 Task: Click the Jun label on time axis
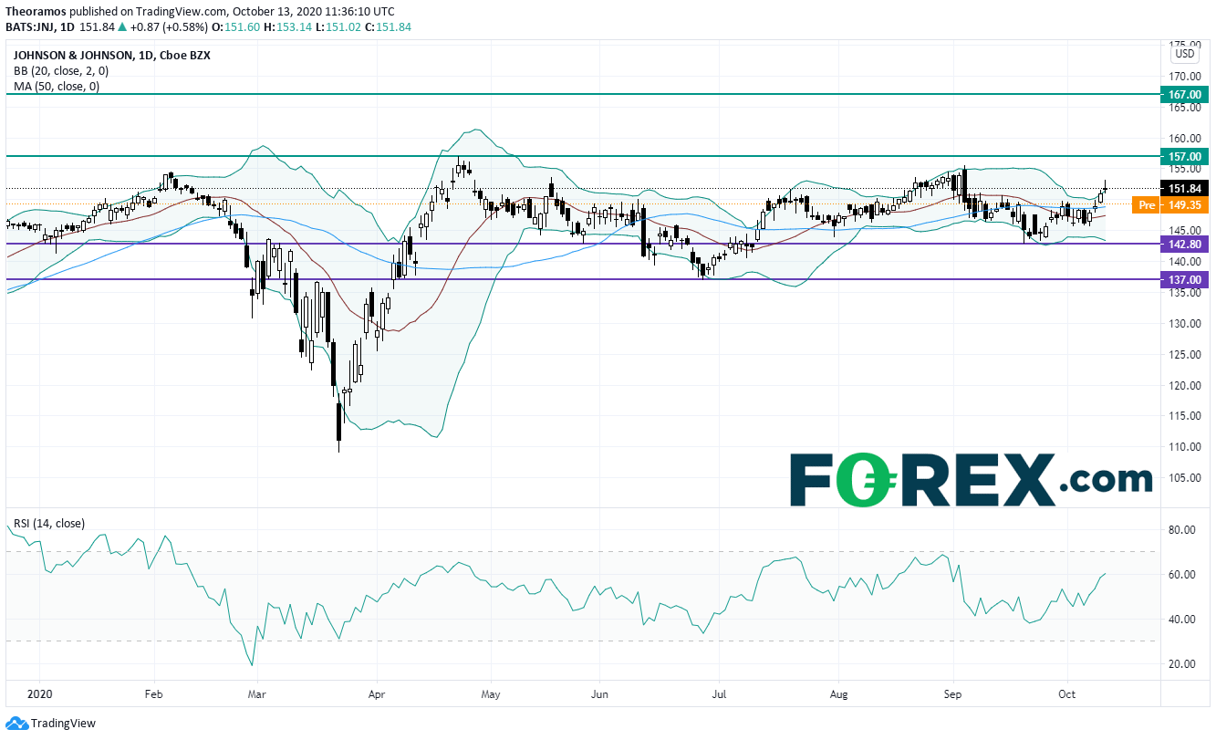click(x=599, y=694)
